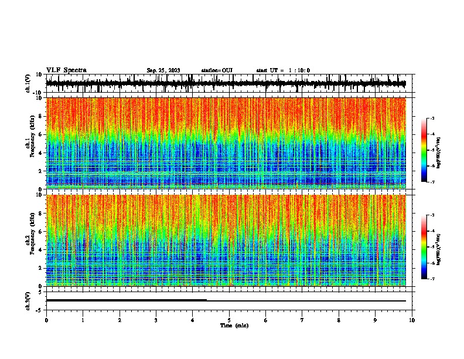The height and width of the screenshot is (359, 464).
Task: Click inside the ch.2 spectrogram panel
Action: [x=226, y=241]
